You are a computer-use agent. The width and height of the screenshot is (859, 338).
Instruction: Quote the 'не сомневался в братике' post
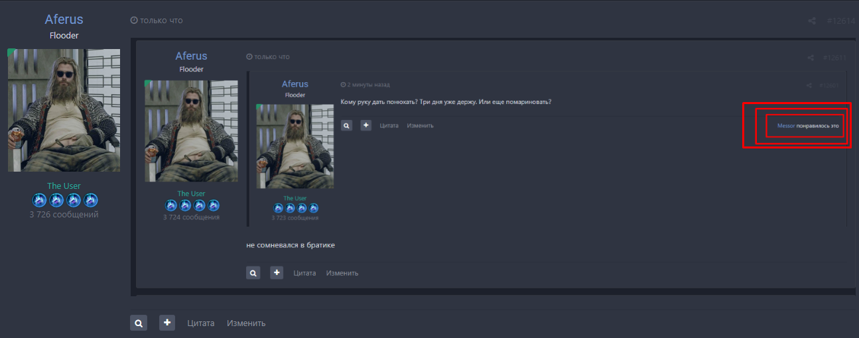pos(304,273)
